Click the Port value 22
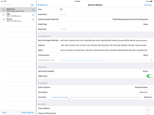This screenshot has height=115, width=154. coord(61,9)
